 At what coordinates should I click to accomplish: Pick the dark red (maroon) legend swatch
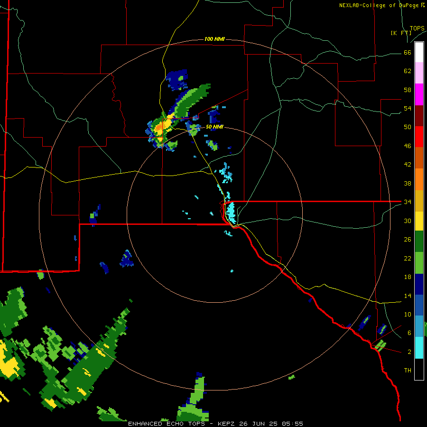click(x=419, y=115)
